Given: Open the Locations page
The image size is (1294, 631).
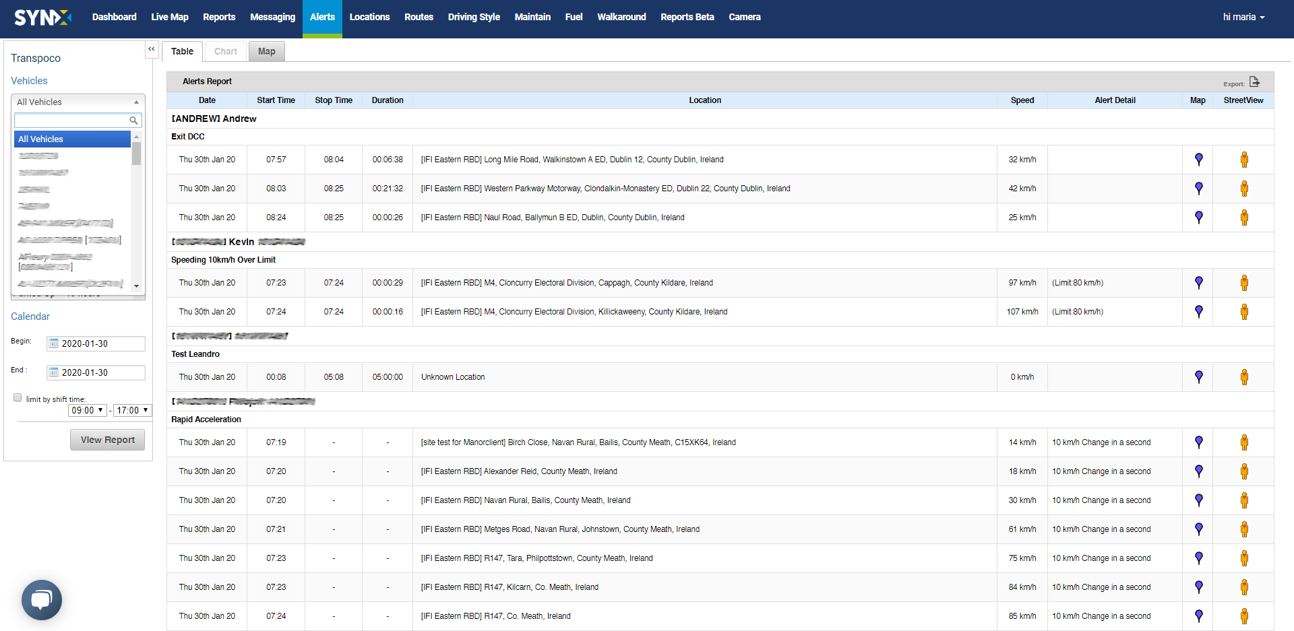Looking at the screenshot, I should 369,17.
